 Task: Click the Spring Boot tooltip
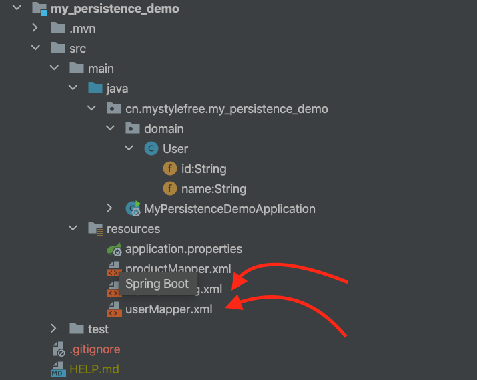pos(157,284)
